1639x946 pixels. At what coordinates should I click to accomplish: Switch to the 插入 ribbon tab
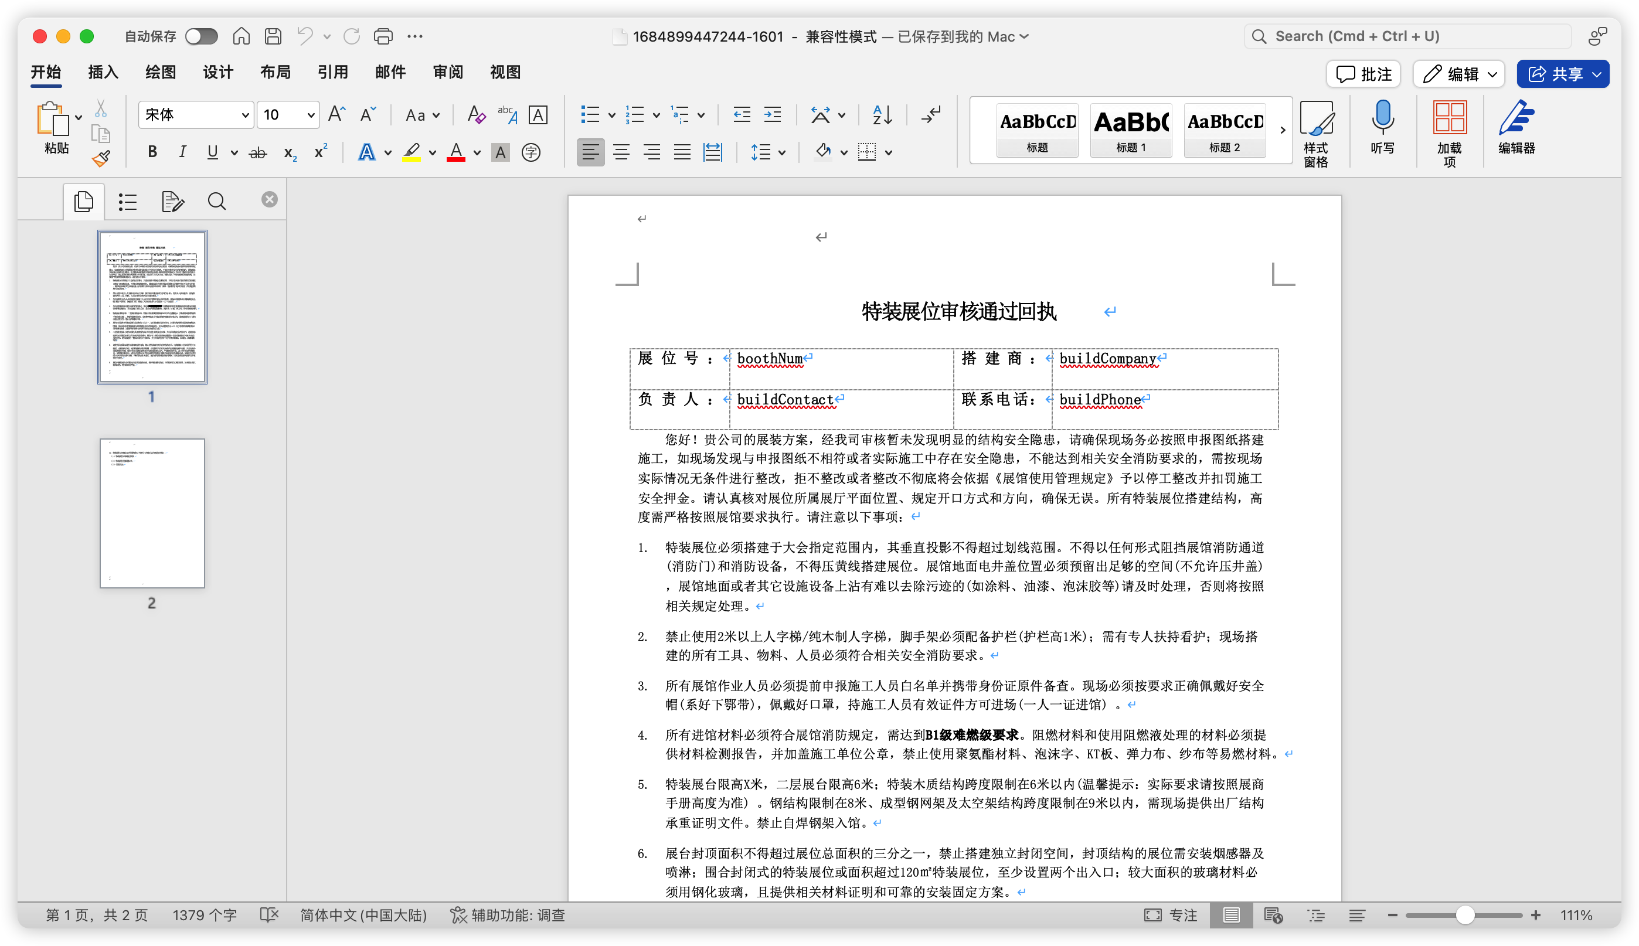(x=103, y=72)
